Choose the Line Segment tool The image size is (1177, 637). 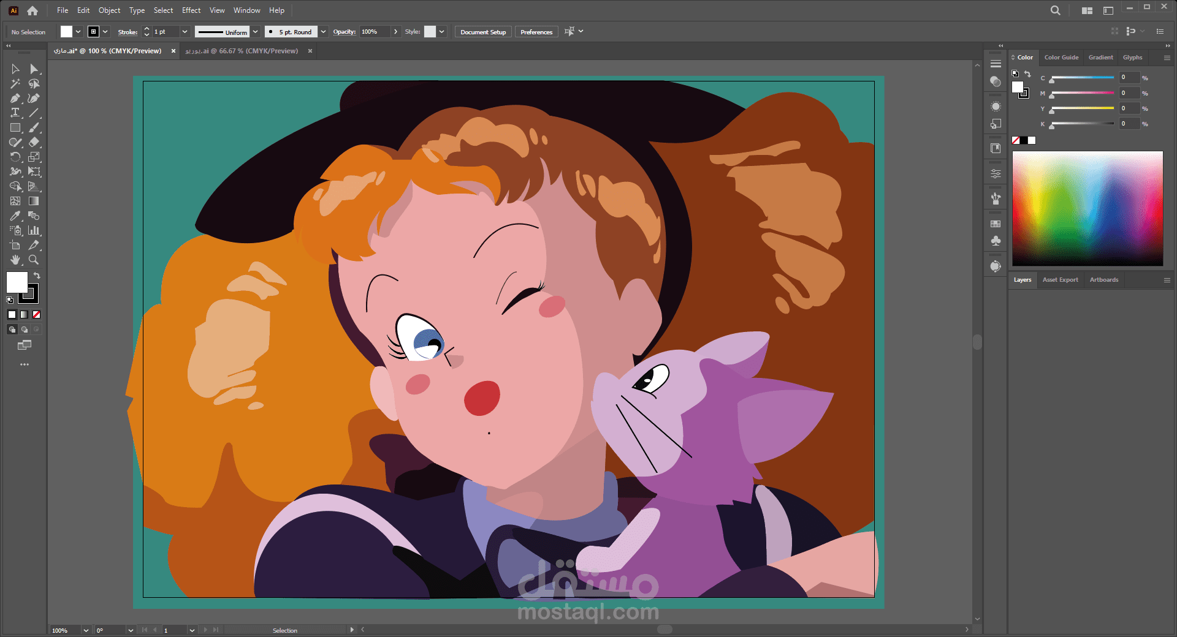point(34,113)
